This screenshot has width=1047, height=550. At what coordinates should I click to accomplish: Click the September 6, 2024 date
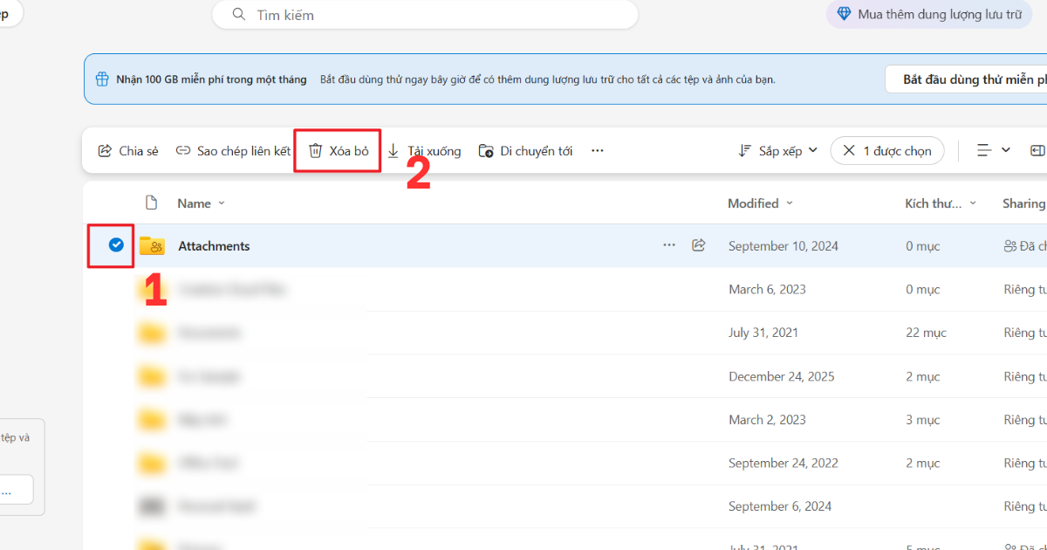(780, 506)
